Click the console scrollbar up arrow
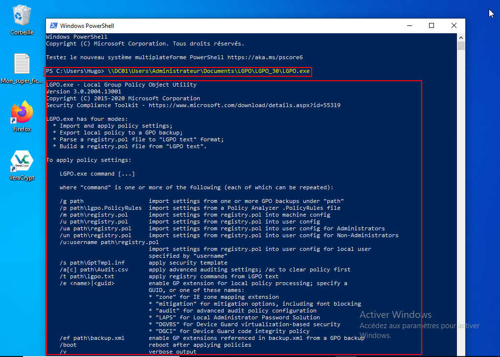 coord(461,37)
